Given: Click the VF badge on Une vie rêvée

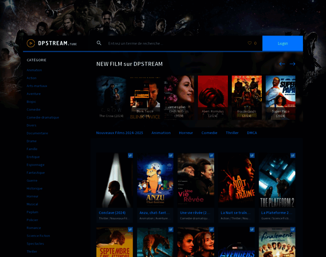Looking at the screenshot, I should (211, 155).
